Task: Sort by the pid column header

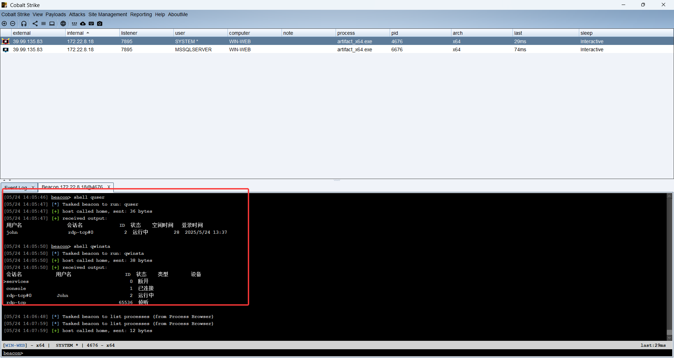Action: click(x=421, y=33)
